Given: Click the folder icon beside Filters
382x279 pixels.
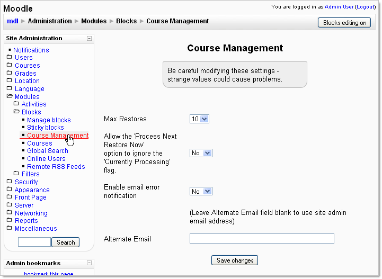Looking at the screenshot, I should point(16,173).
